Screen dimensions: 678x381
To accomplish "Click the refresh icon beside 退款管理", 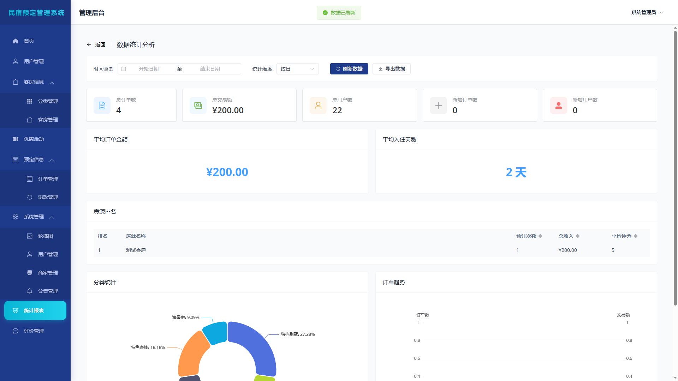I will pos(30,197).
